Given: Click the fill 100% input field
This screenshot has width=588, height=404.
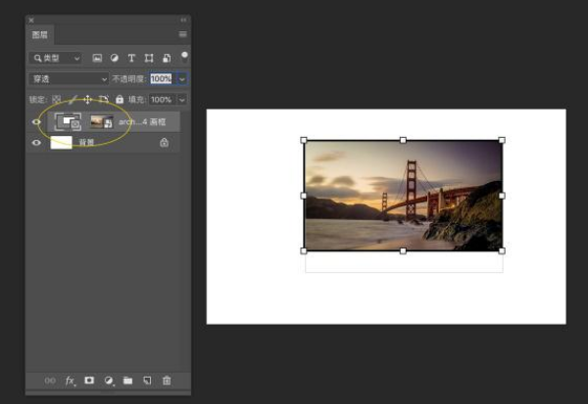Looking at the screenshot, I should (x=162, y=100).
